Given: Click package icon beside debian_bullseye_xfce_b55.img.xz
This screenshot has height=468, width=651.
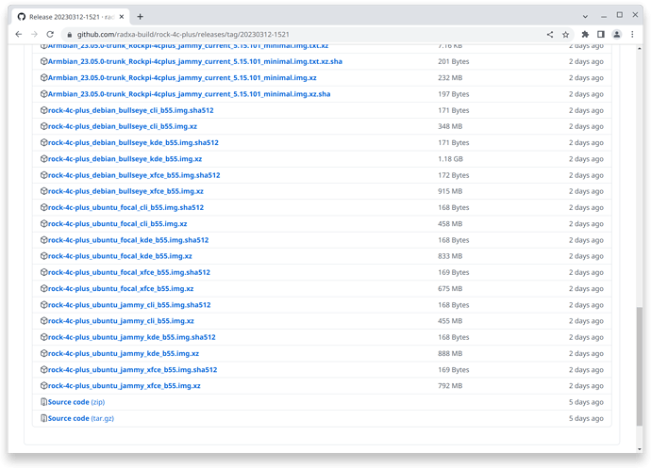Looking at the screenshot, I should tap(43, 191).
